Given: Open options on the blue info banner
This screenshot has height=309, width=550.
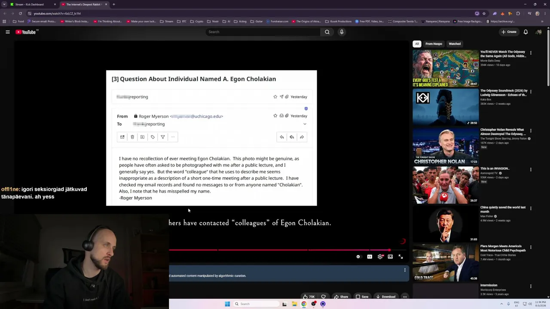Looking at the screenshot, I should point(405,270).
